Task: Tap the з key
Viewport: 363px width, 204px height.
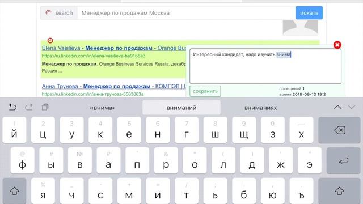Action: click(x=273, y=130)
